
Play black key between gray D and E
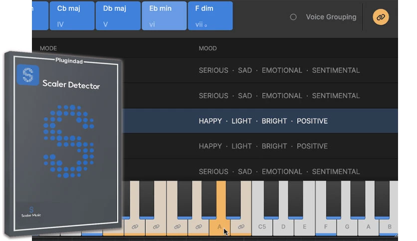tap(295, 200)
